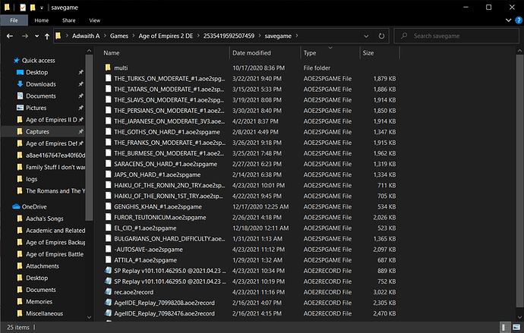Switch to Large icons view in status bar

pos(516,328)
